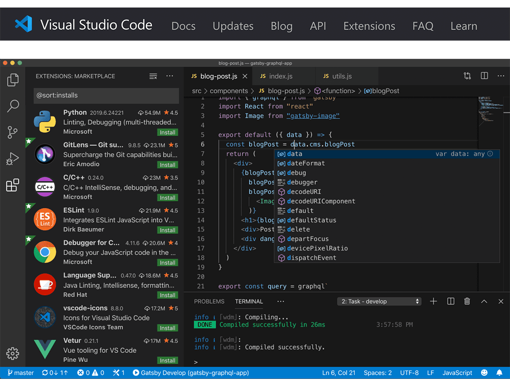Open the Search view
Screen dimensions: 510x382
point(13,106)
